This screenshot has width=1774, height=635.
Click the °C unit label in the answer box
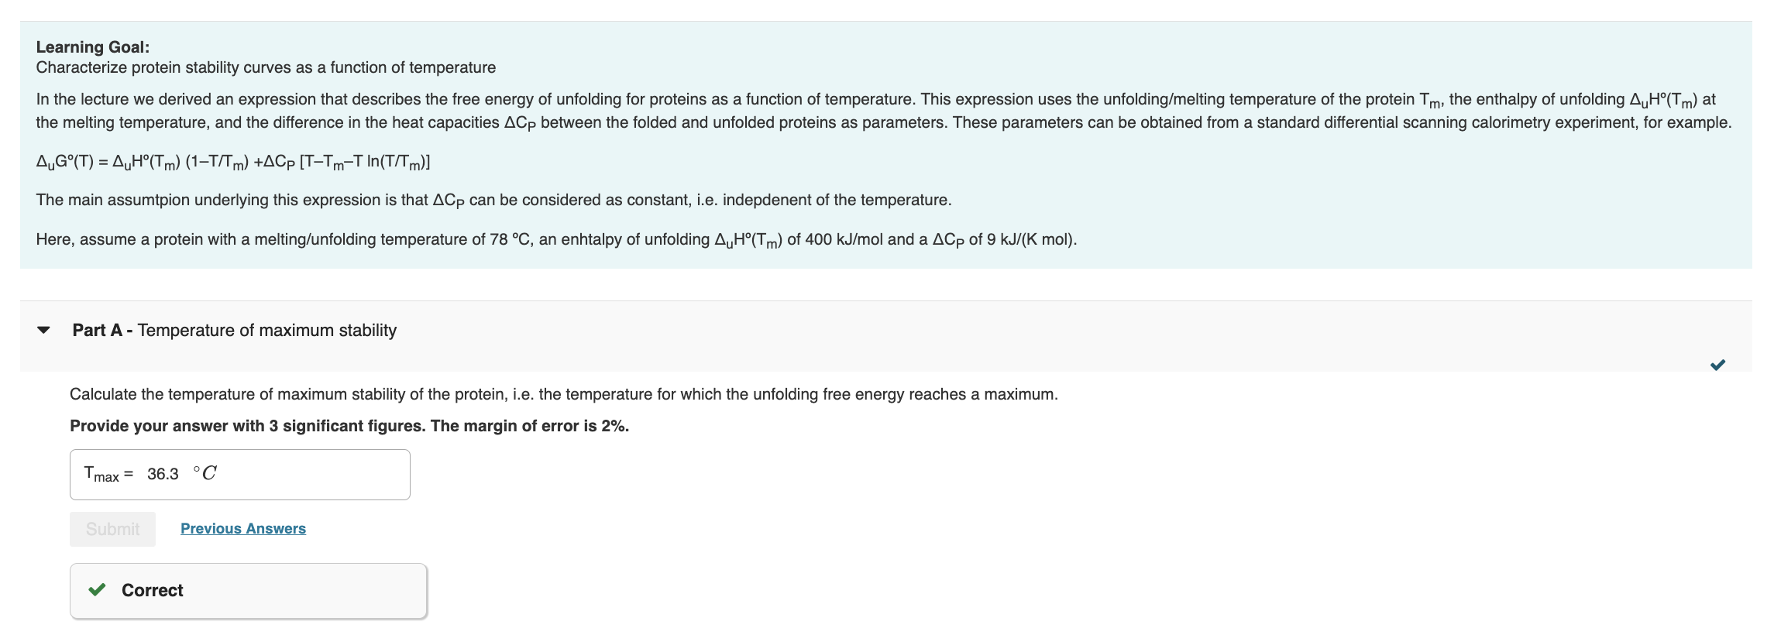click(205, 472)
